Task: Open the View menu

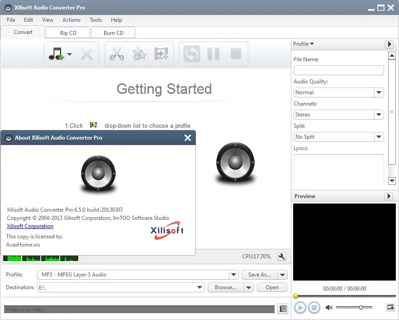Action: (x=47, y=20)
